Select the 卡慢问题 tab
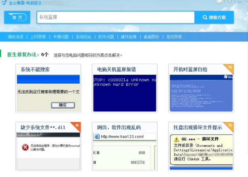 pyautogui.click(x=60, y=37)
